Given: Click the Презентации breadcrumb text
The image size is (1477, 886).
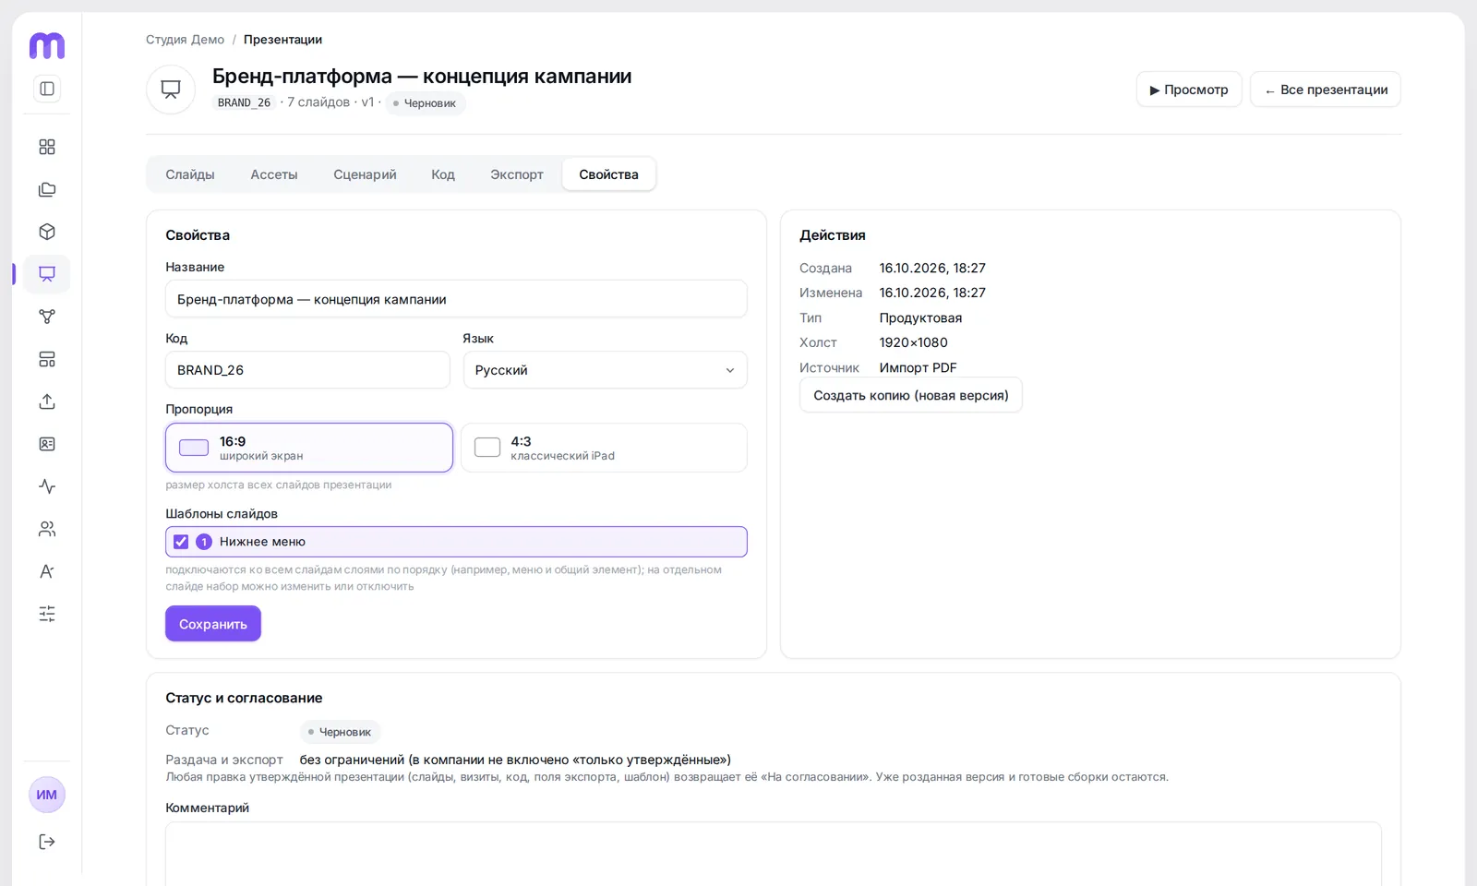Looking at the screenshot, I should pos(282,40).
